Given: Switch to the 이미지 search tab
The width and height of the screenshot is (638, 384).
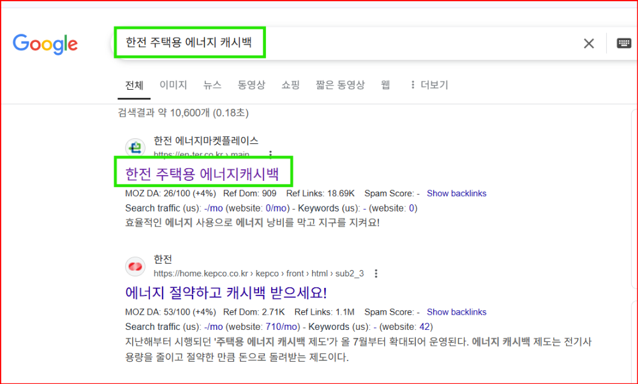Looking at the screenshot, I should (172, 84).
